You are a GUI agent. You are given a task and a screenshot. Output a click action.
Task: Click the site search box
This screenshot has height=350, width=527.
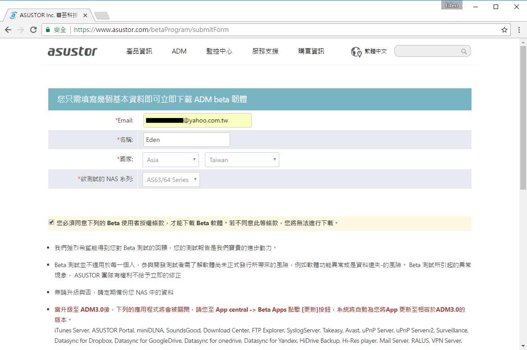[x=432, y=51]
